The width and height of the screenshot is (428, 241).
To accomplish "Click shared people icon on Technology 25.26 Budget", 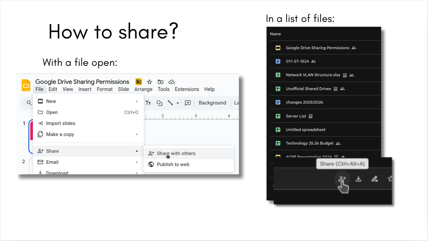I will click(x=338, y=143).
